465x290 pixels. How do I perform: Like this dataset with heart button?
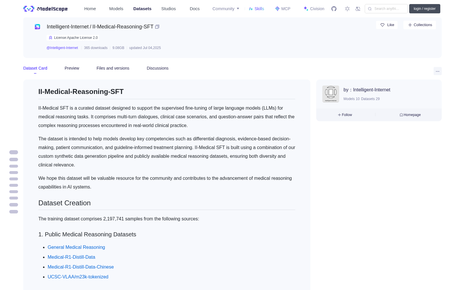pyautogui.click(x=387, y=25)
